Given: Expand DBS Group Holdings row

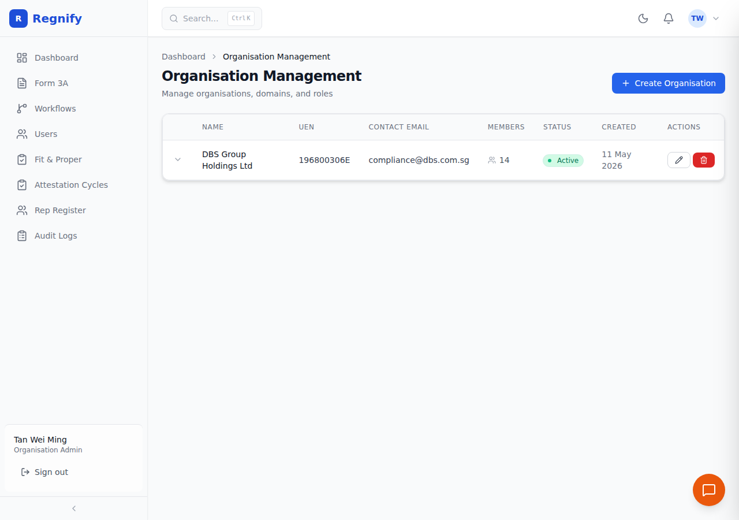Looking at the screenshot, I should (178, 159).
